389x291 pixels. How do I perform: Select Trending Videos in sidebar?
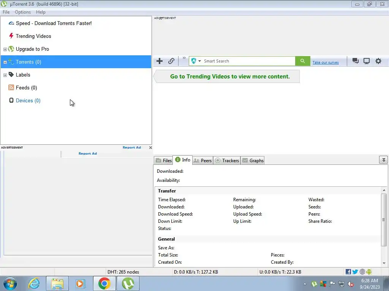point(33,36)
